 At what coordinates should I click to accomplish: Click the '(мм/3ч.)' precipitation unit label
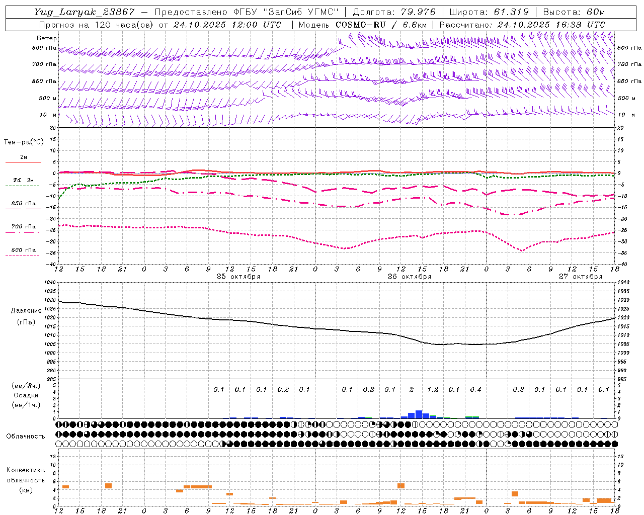[27, 386]
